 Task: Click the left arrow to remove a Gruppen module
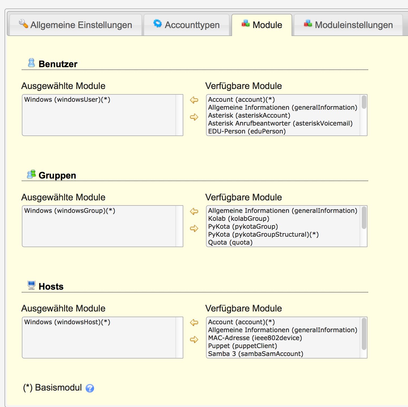(194, 211)
